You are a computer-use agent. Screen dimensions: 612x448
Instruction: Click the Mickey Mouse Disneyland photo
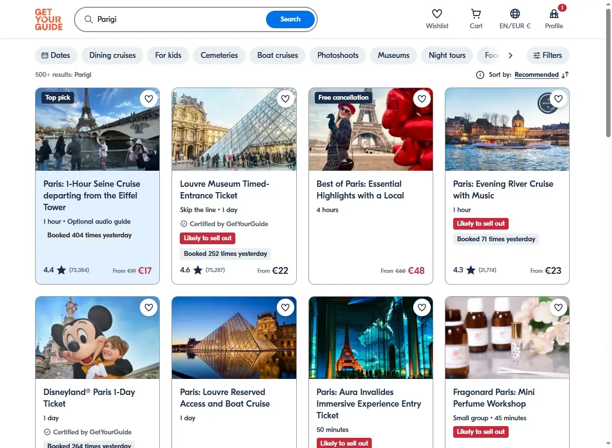[x=97, y=338]
